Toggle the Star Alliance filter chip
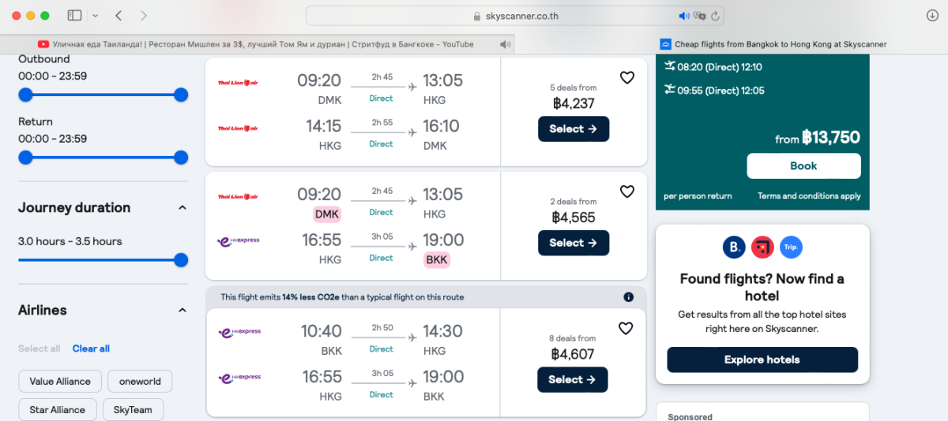Viewport: 948px width, 421px height. point(58,410)
